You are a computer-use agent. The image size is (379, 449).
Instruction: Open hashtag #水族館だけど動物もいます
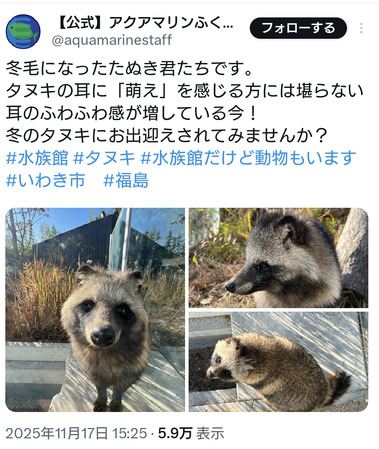[248, 158]
